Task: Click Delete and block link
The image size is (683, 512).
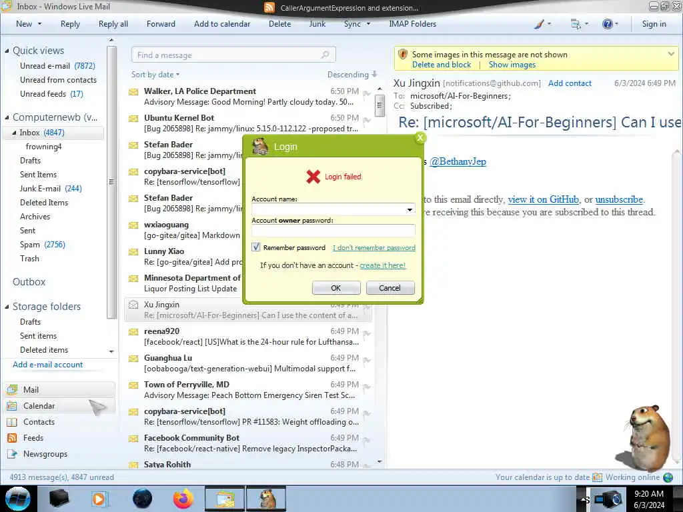Action: [442, 65]
